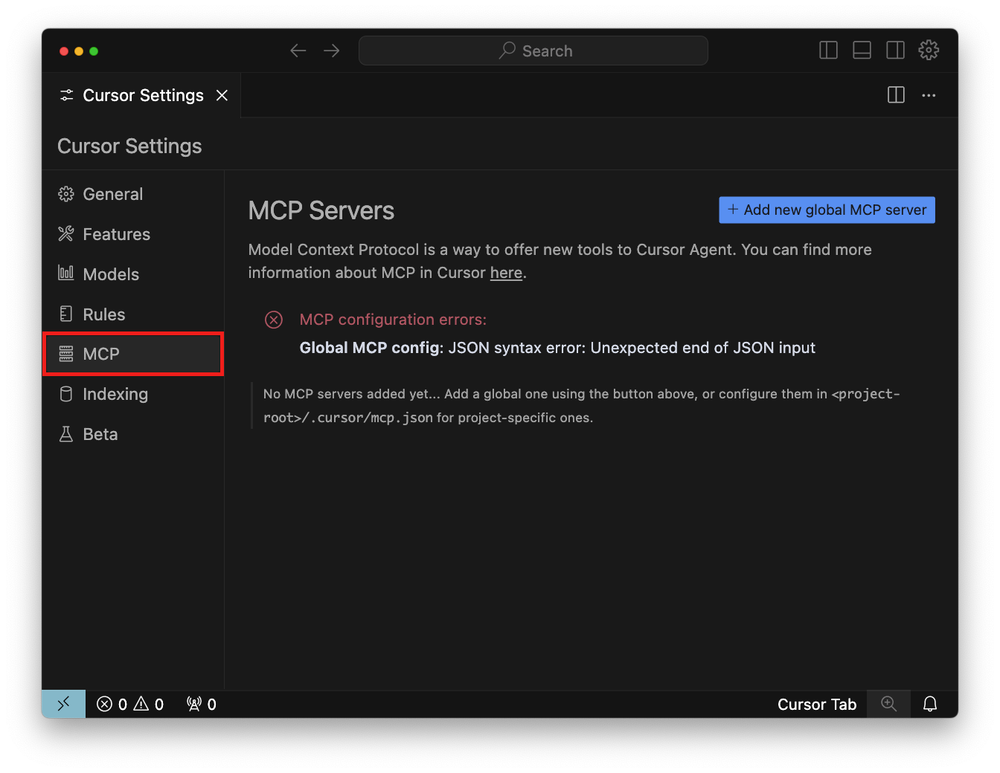1000x773 pixels.
Task: Click Cursor Tab in the status bar
Action: pos(817,704)
